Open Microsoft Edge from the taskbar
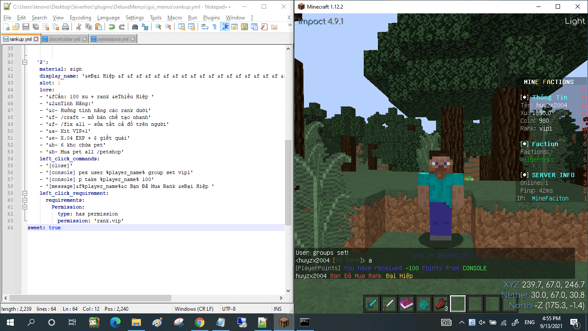This screenshot has width=588, height=331. 115,322
